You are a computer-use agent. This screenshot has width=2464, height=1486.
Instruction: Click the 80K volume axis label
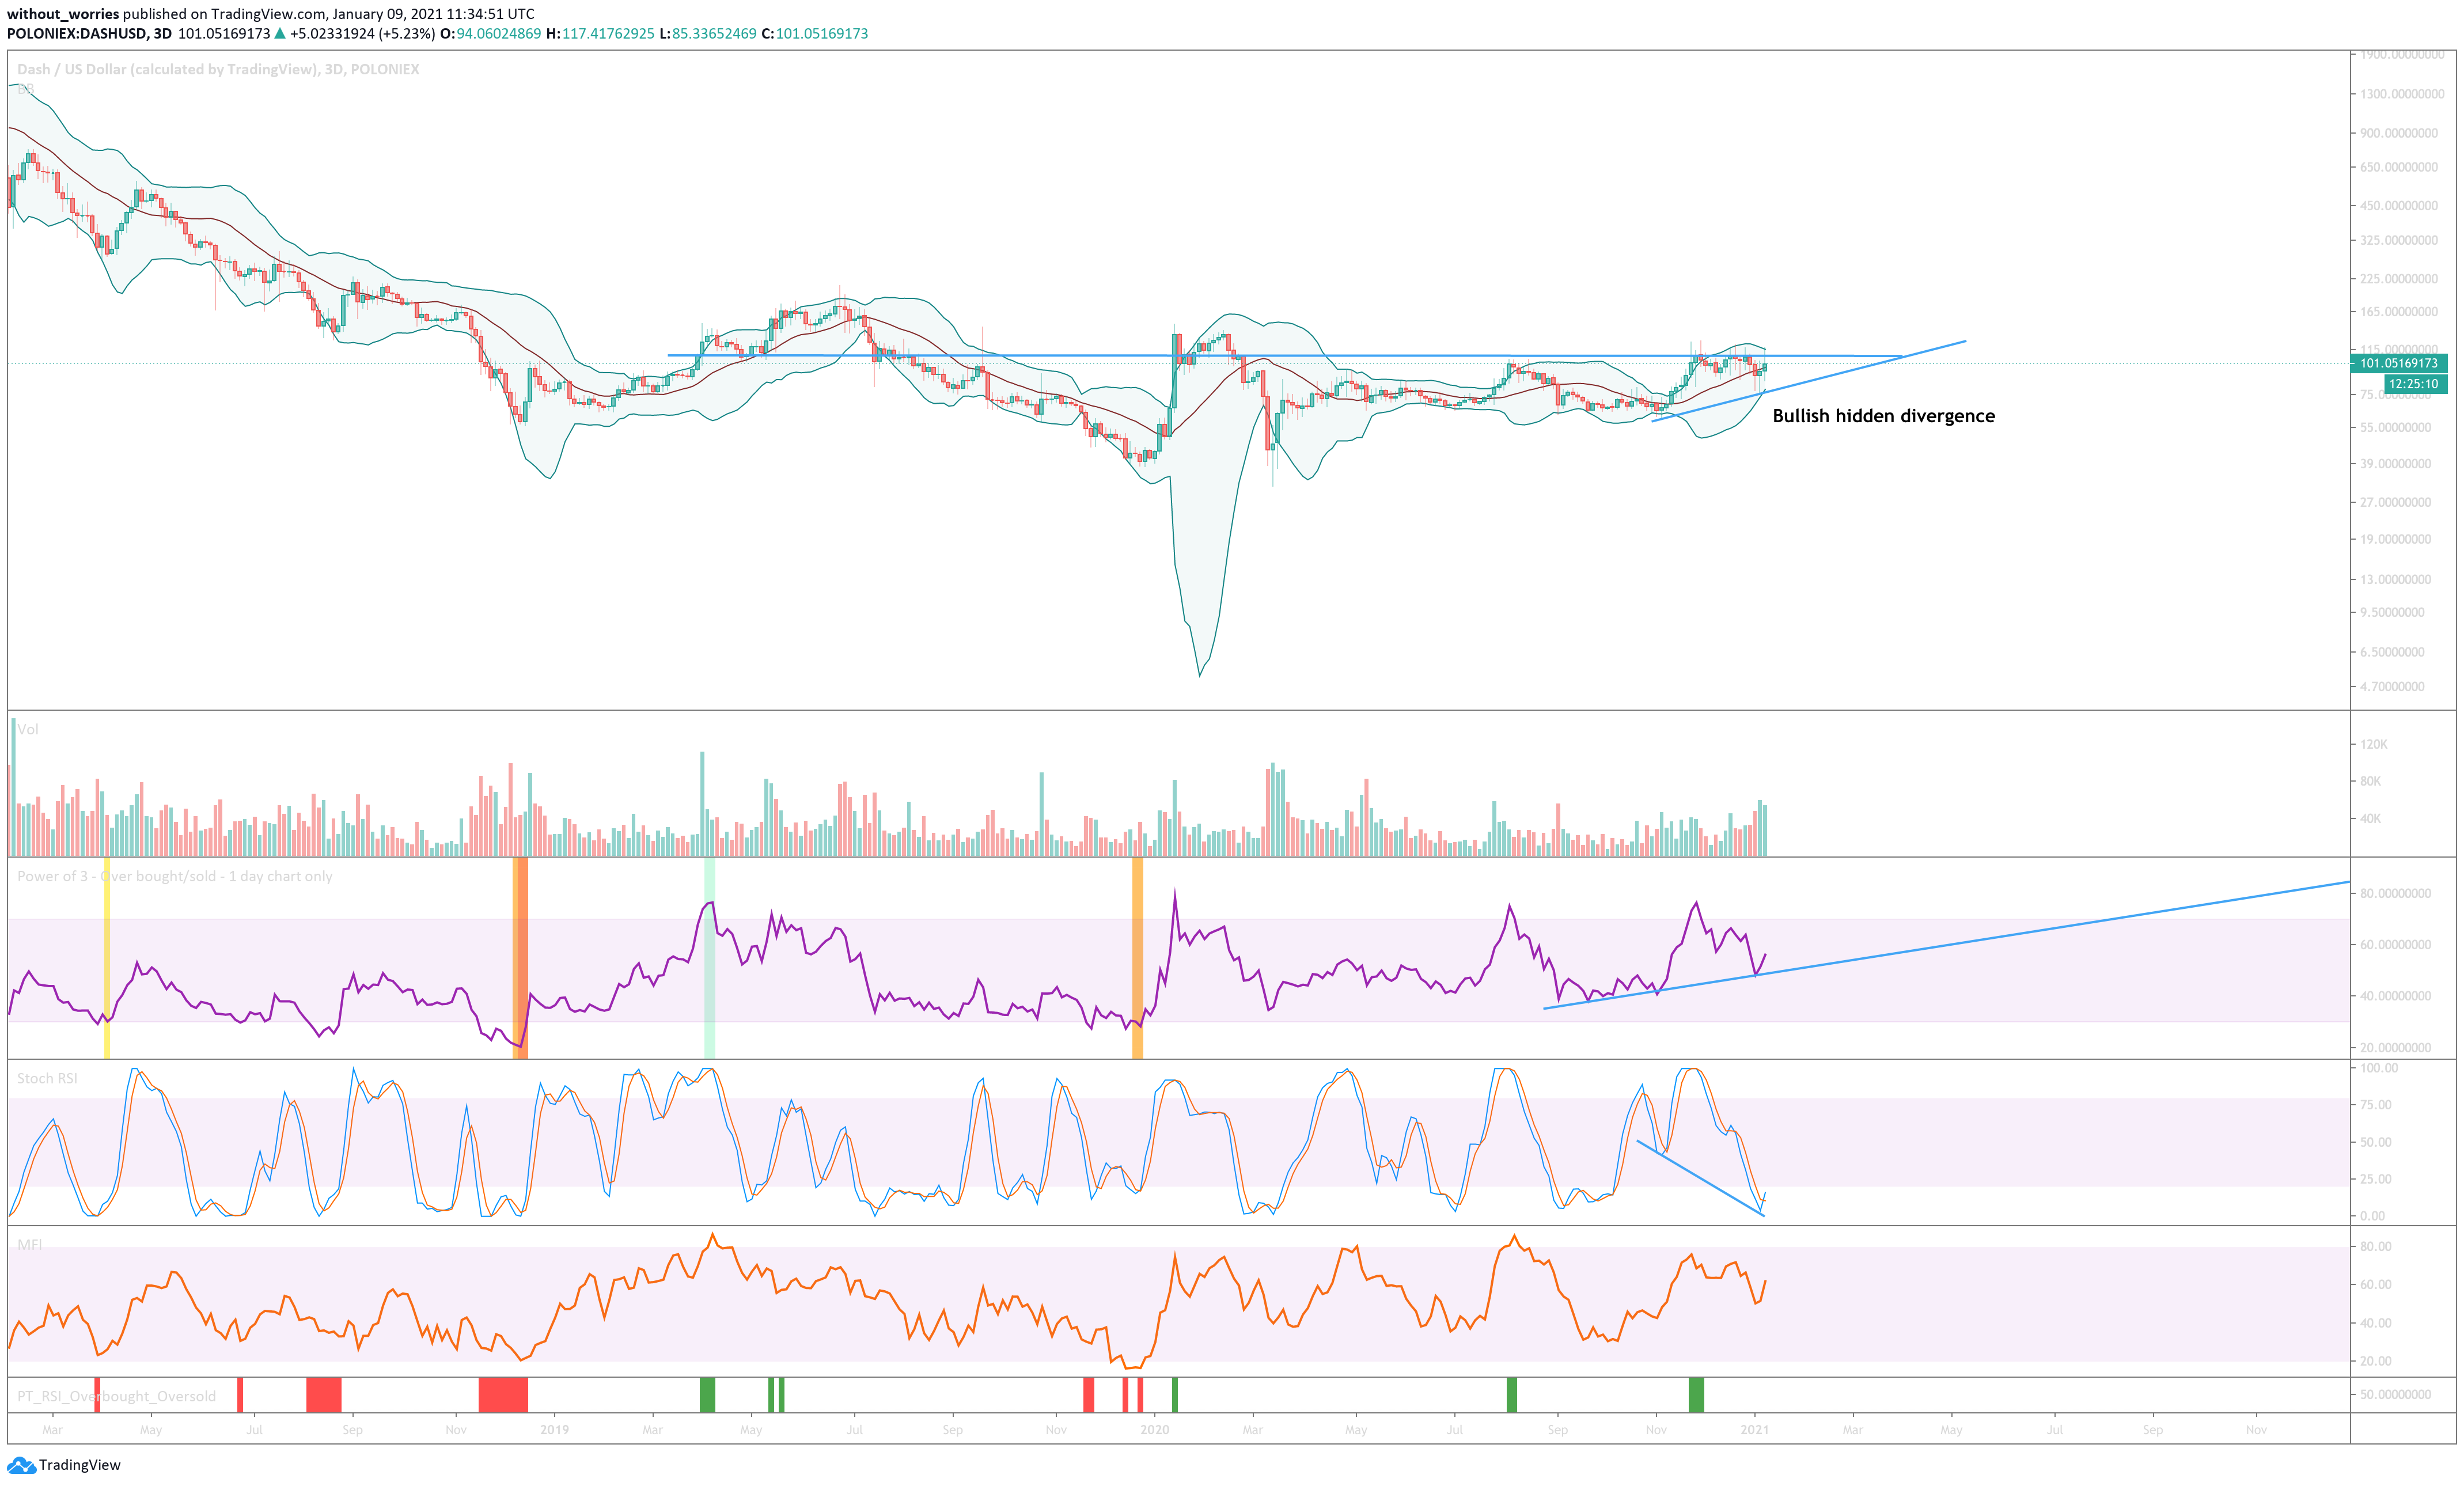[2371, 781]
